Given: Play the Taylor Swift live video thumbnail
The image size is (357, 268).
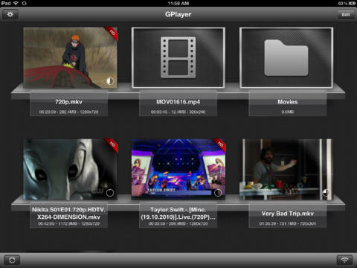Looking at the screenshot, I should tap(178, 169).
